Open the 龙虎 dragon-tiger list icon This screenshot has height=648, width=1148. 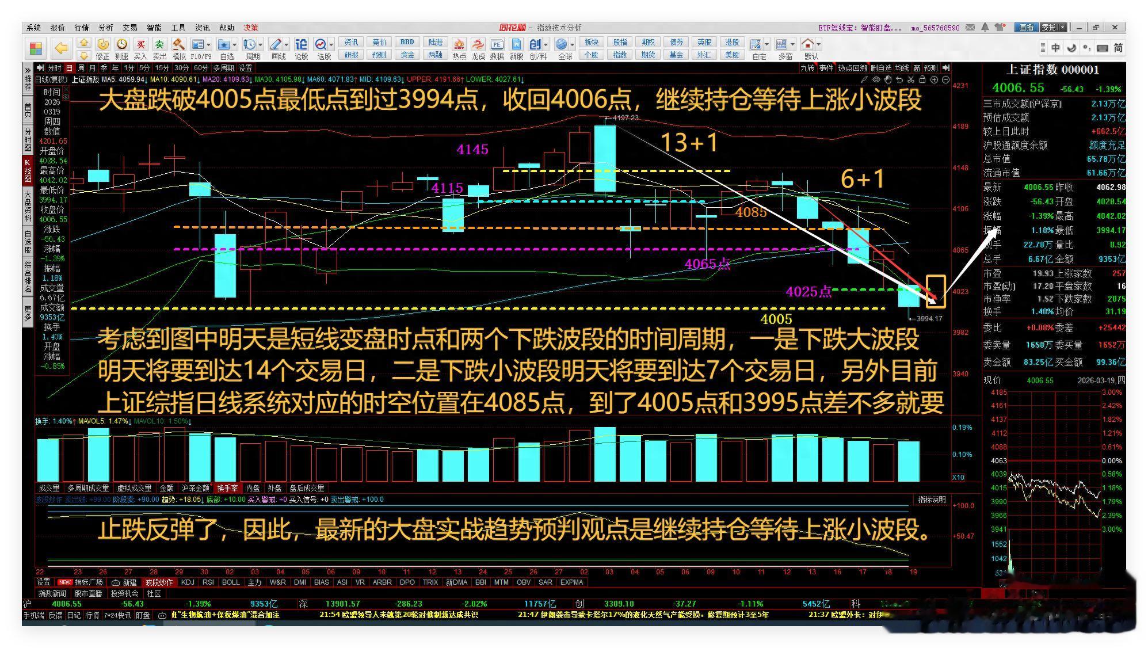[x=478, y=45]
